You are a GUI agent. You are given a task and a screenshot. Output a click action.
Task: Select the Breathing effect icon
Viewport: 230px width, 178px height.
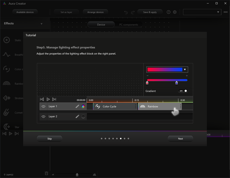click(x=7, y=55)
